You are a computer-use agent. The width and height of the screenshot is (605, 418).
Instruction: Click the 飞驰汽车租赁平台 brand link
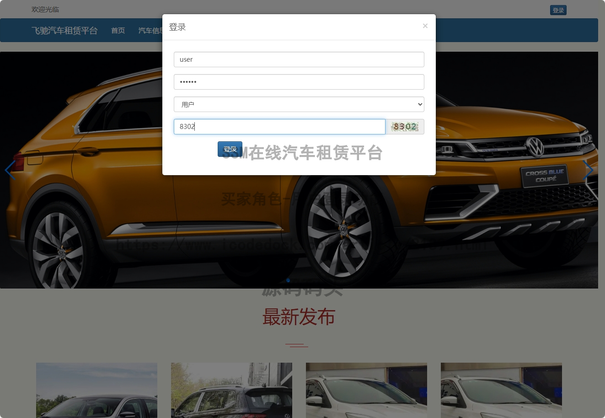pos(64,30)
